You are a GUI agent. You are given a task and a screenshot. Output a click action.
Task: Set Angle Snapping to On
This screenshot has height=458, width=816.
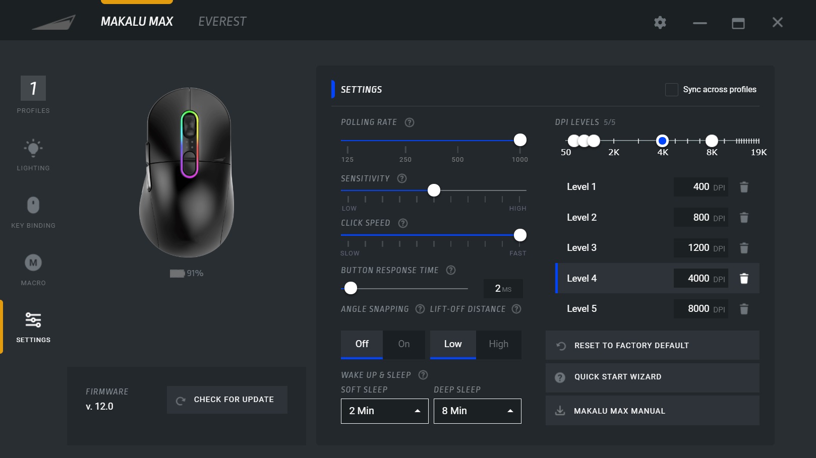[404, 344]
